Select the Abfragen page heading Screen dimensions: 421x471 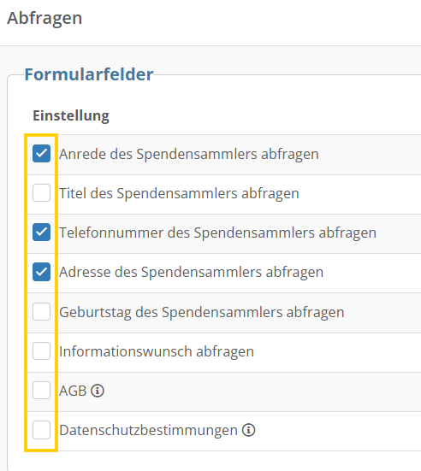[44, 18]
